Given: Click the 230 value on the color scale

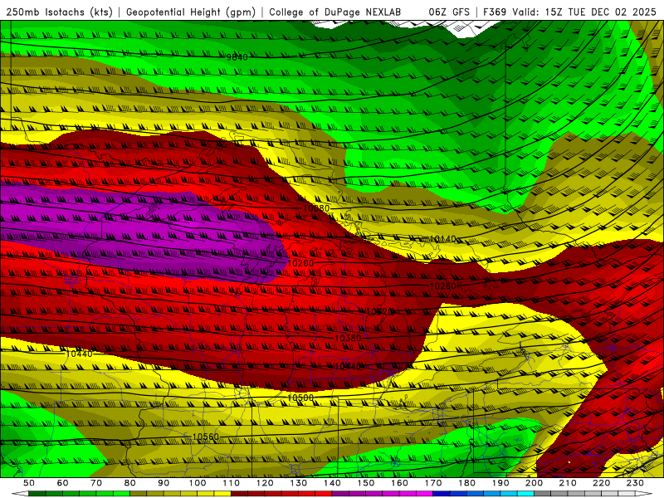Looking at the screenshot, I should pyautogui.click(x=635, y=483).
